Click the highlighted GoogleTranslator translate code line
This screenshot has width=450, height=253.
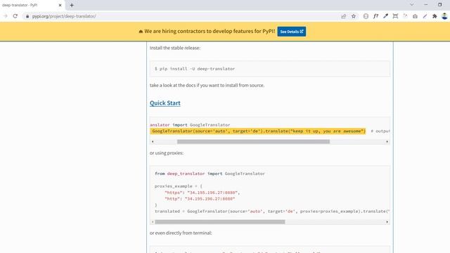tap(258, 131)
